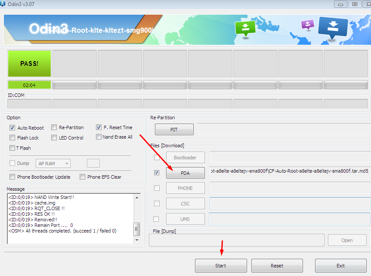The image size is (371, 276).
Task: Click the Exit button
Action: (341, 266)
